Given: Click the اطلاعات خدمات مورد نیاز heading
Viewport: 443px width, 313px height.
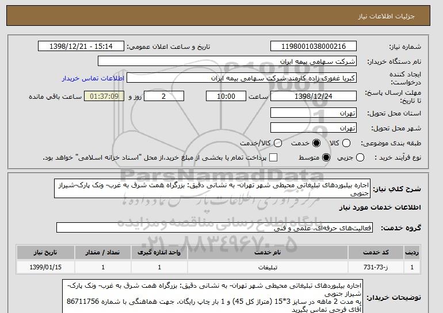Looking at the screenshot, I should pyautogui.click(x=380, y=207).
